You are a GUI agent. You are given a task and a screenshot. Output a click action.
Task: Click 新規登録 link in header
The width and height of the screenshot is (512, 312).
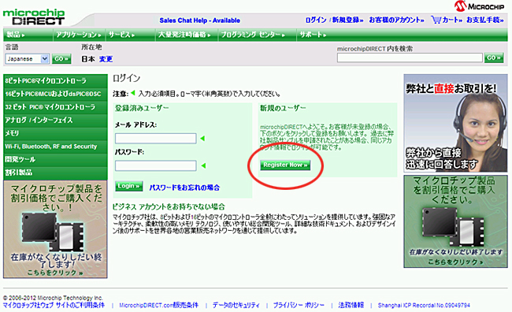pos(347,20)
